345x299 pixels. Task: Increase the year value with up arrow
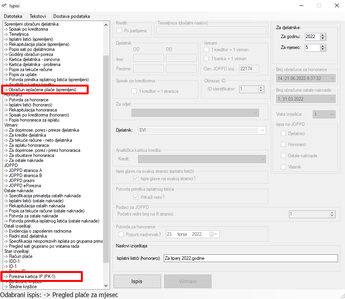323,35
